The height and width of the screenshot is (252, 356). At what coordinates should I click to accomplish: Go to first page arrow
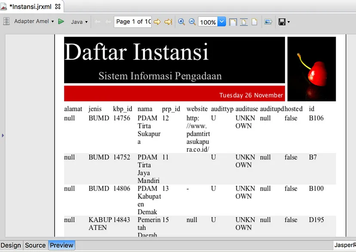tap(98, 22)
